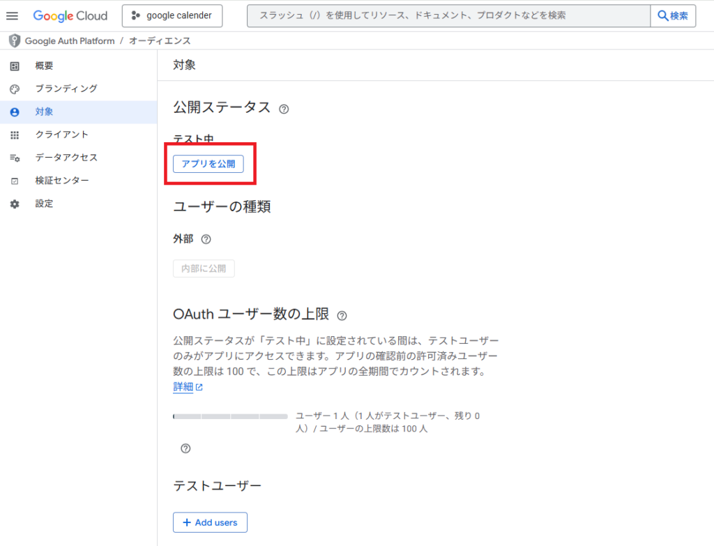Click the user cap progress bar
The width and height of the screenshot is (714, 546).
(230, 416)
